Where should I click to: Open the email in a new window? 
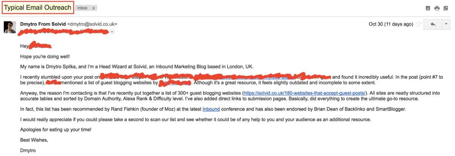pyautogui.click(x=446, y=8)
